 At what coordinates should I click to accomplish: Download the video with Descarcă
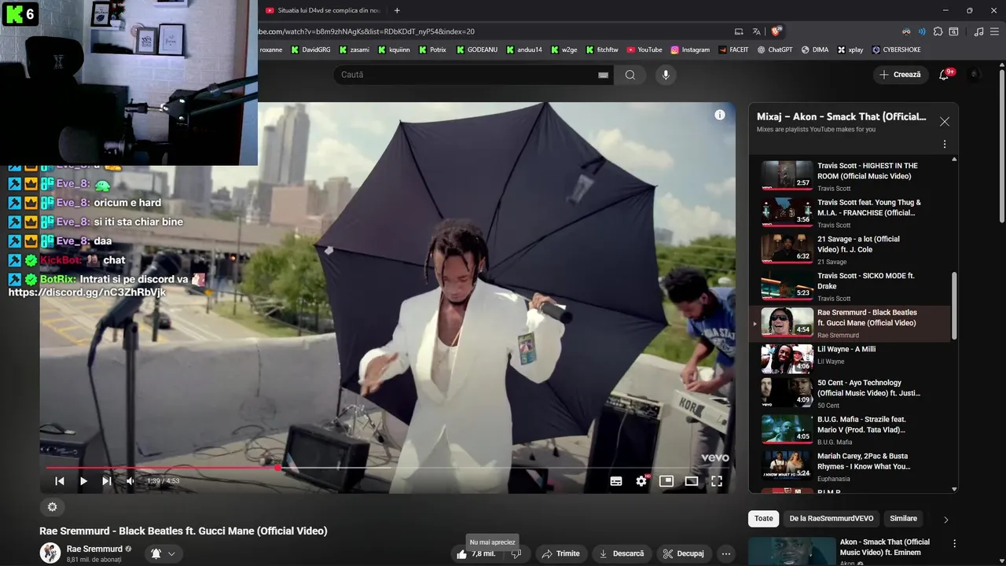[x=621, y=553]
